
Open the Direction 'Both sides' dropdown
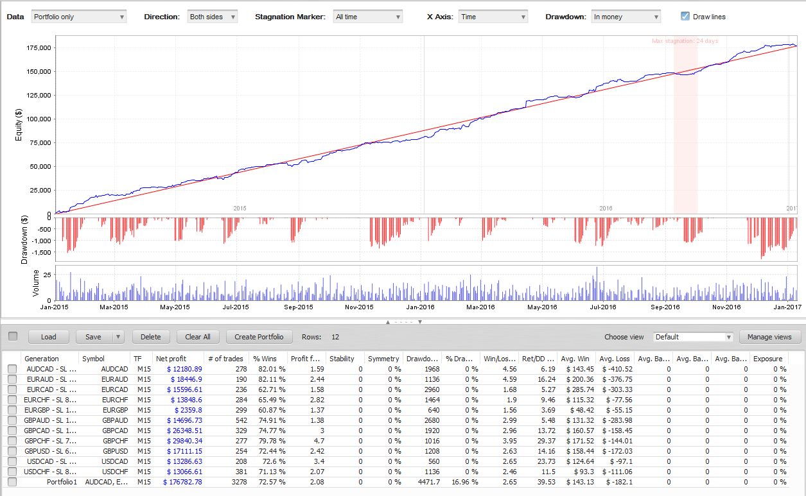[x=212, y=17]
